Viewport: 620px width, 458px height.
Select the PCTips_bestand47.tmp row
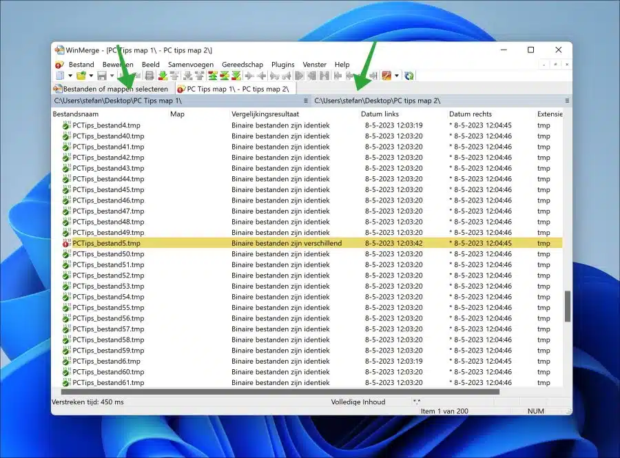pyautogui.click(x=307, y=211)
